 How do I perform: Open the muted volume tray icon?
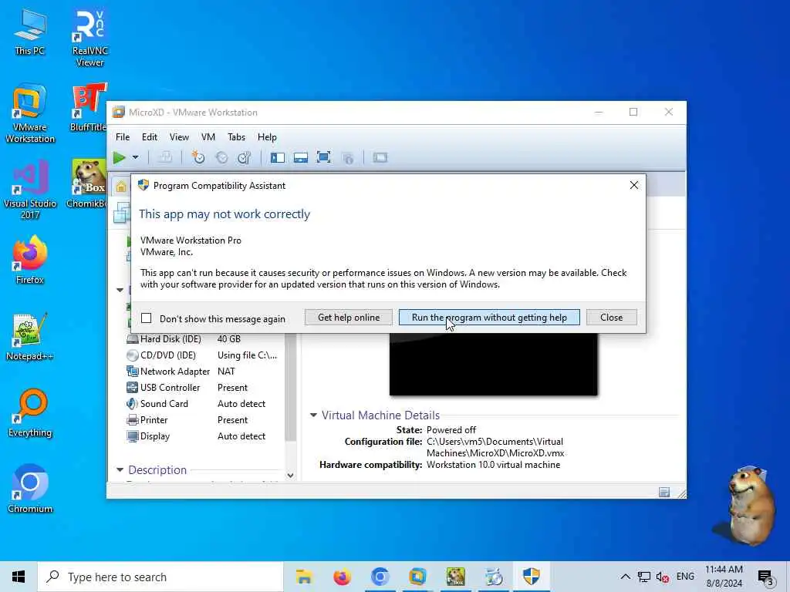click(663, 577)
